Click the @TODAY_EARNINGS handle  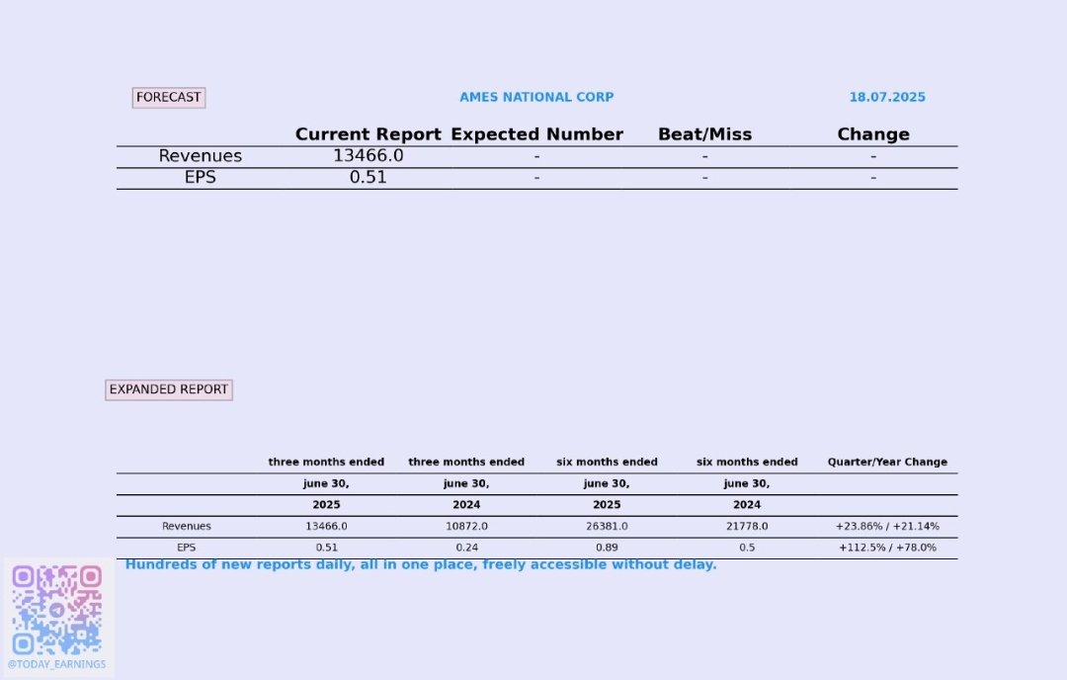tap(57, 664)
